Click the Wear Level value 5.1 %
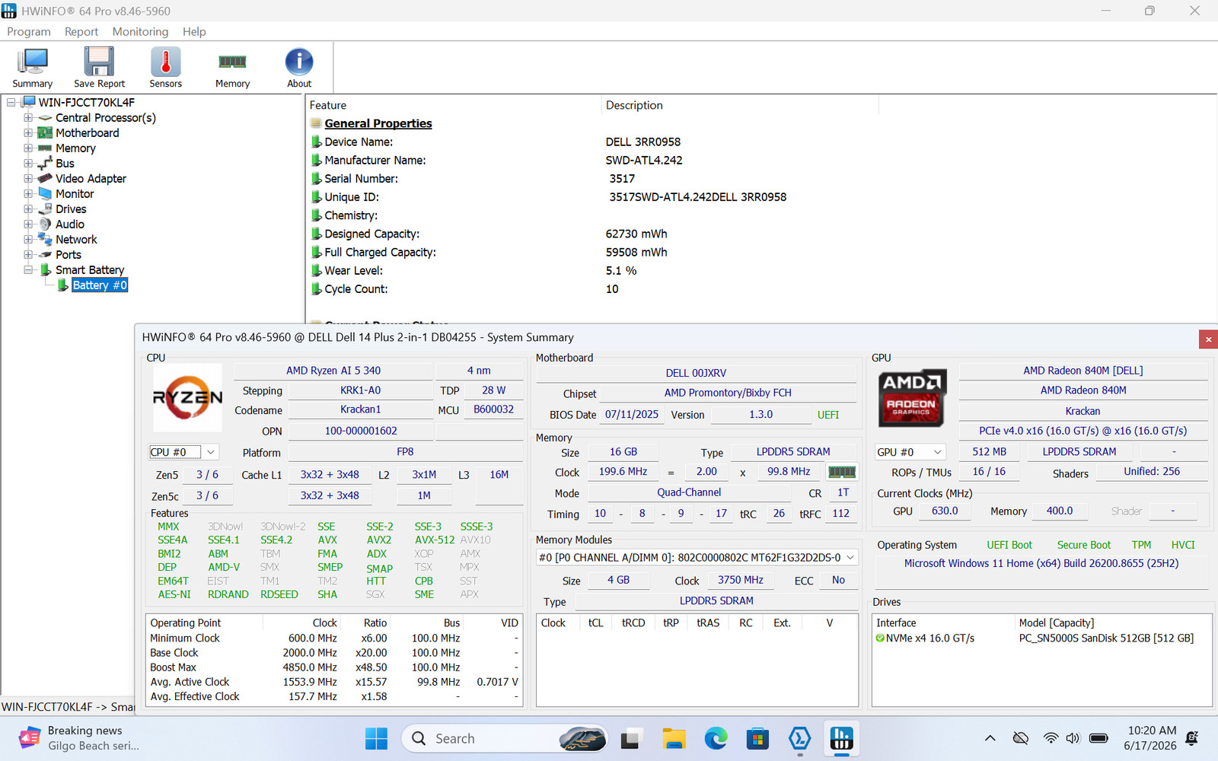The height and width of the screenshot is (761, 1218). pos(621,271)
